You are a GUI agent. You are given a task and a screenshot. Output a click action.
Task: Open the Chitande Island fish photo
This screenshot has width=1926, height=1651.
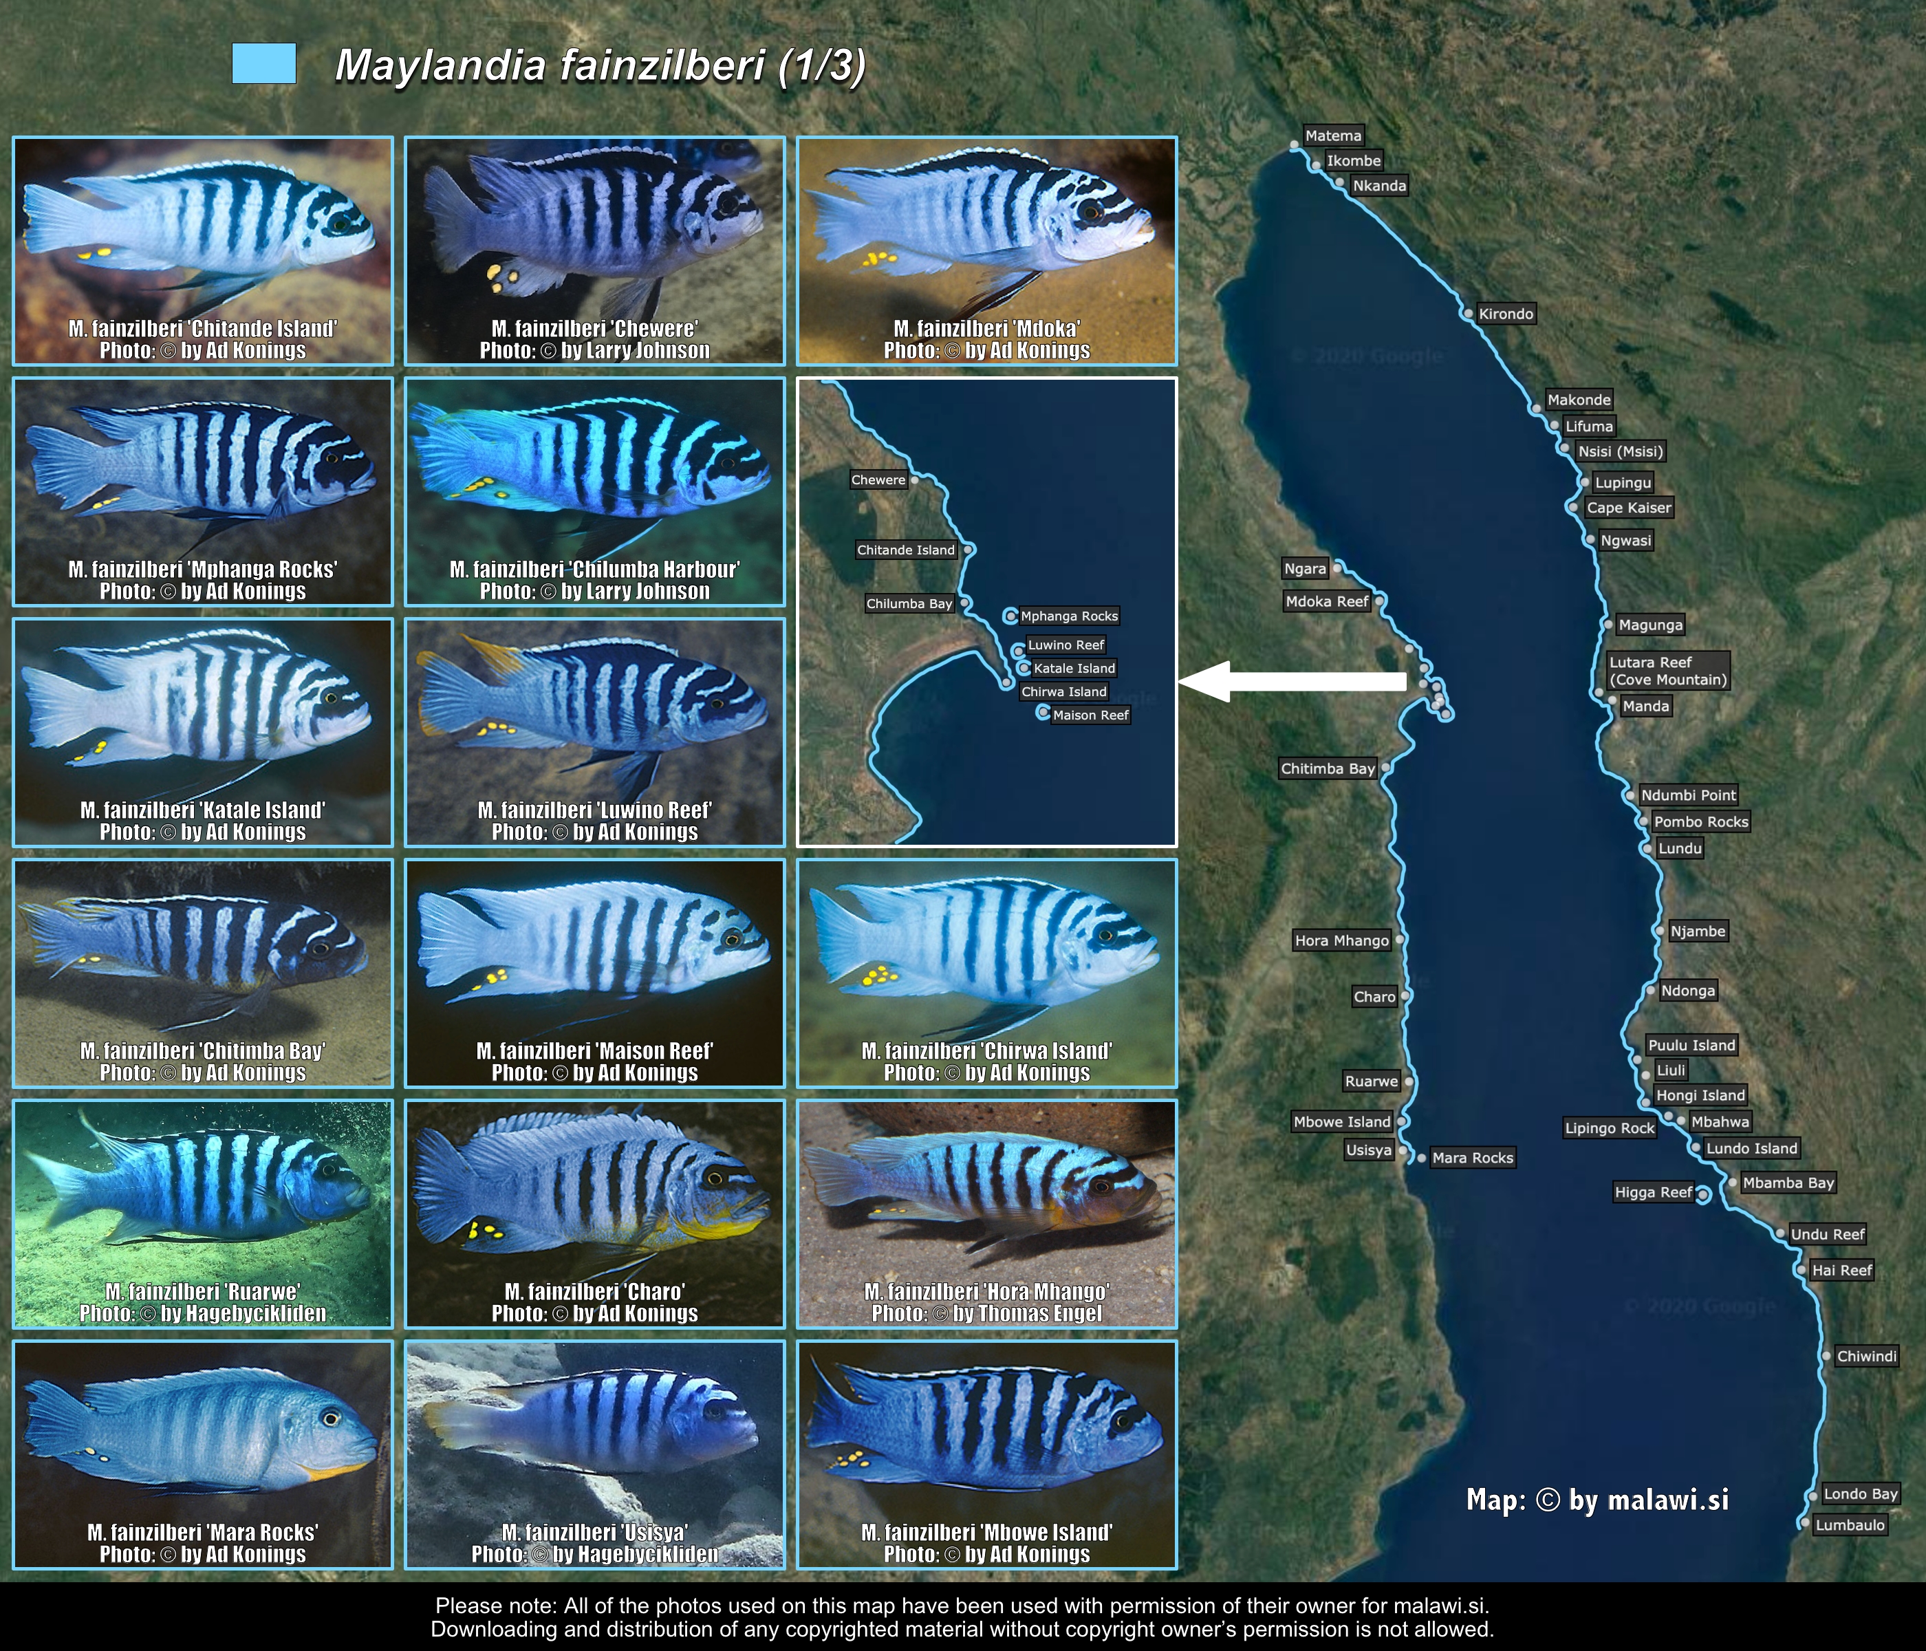(x=203, y=250)
